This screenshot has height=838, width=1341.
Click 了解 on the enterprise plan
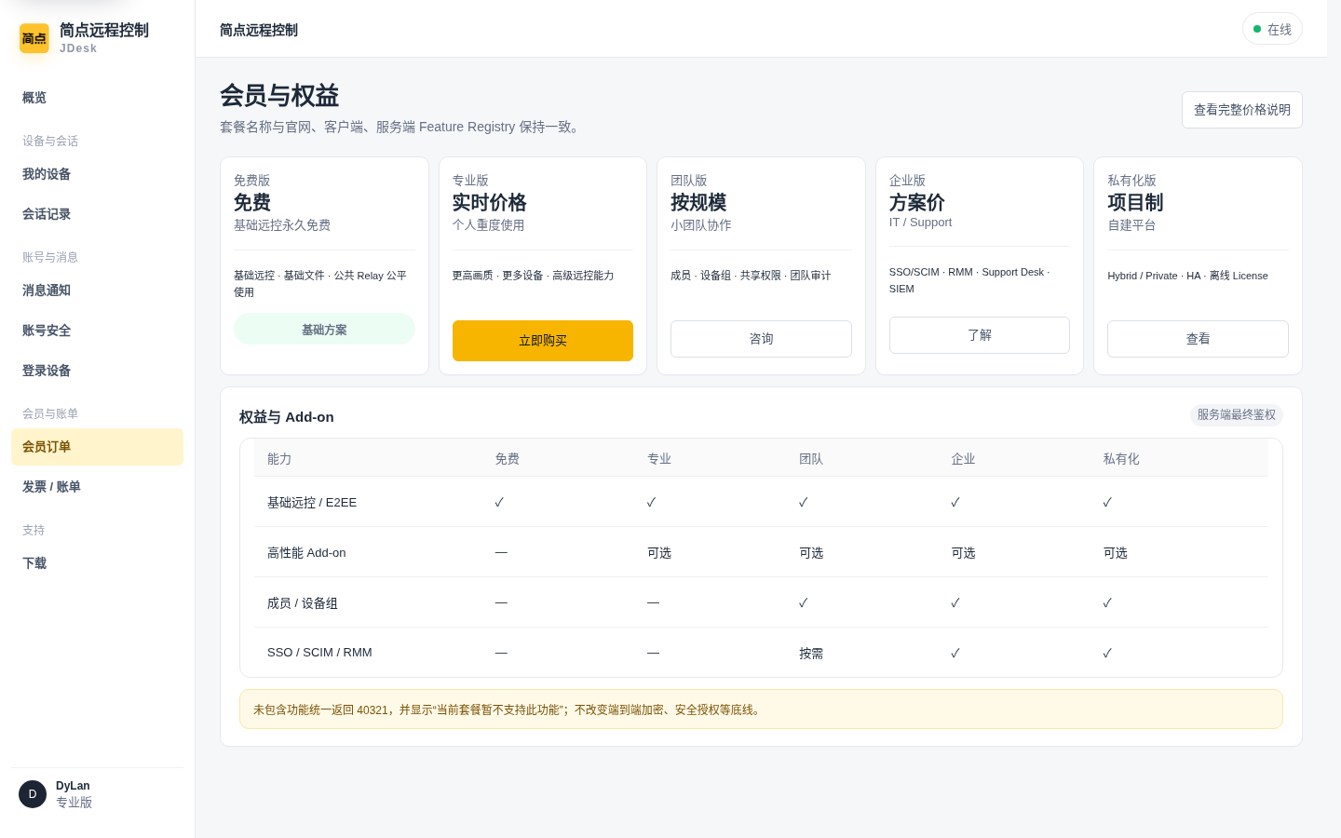coord(980,335)
